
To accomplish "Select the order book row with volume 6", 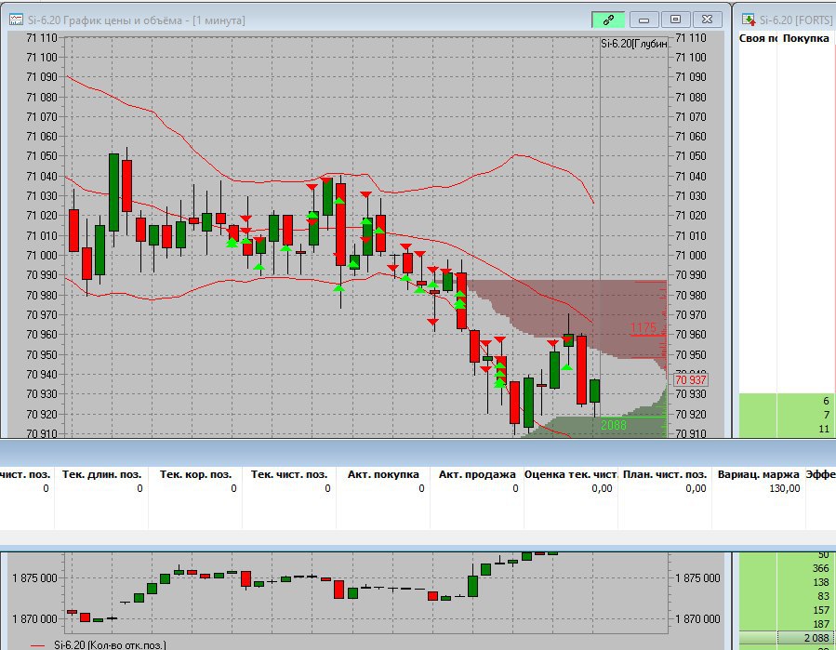I will click(x=785, y=401).
